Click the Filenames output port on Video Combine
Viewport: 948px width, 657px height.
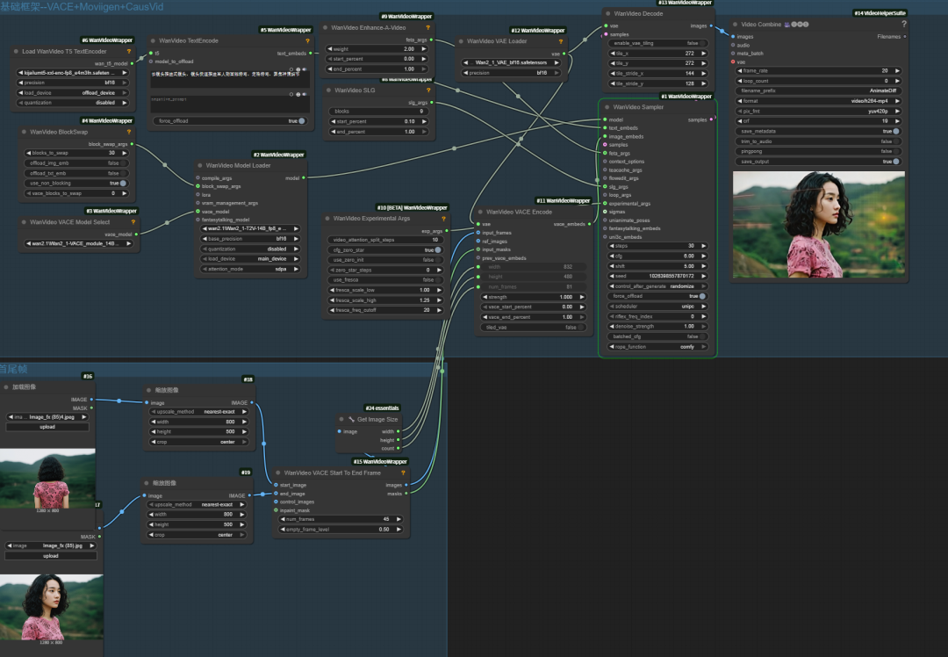904,37
